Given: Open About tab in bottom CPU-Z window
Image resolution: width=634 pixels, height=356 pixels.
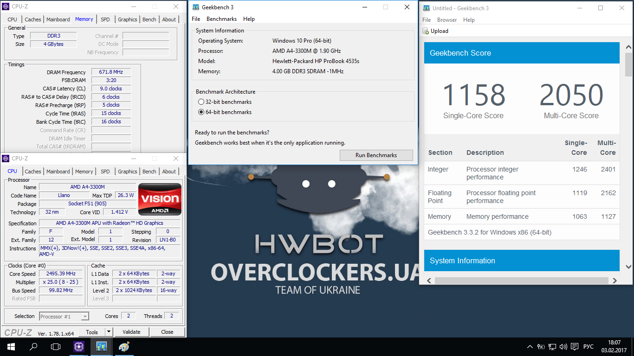Looking at the screenshot, I should [x=169, y=172].
